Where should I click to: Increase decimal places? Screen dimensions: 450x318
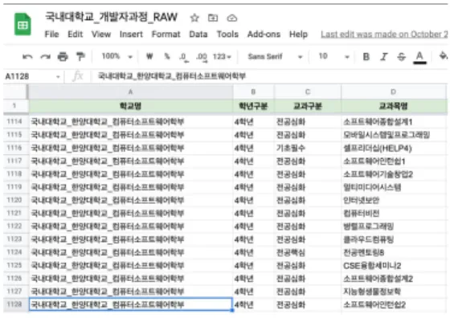[x=202, y=57]
